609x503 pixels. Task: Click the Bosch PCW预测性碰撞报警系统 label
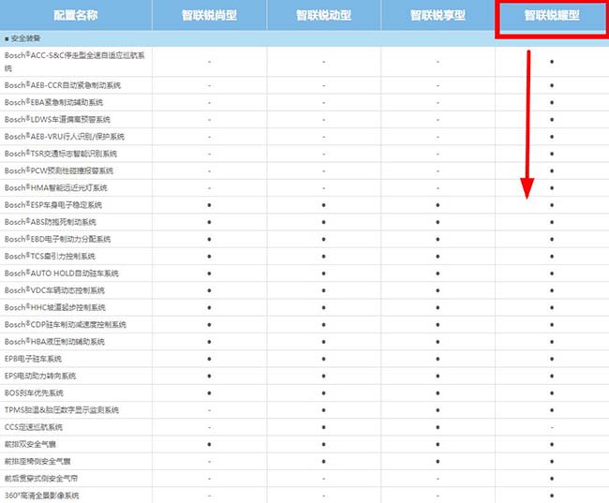pyautogui.click(x=59, y=170)
